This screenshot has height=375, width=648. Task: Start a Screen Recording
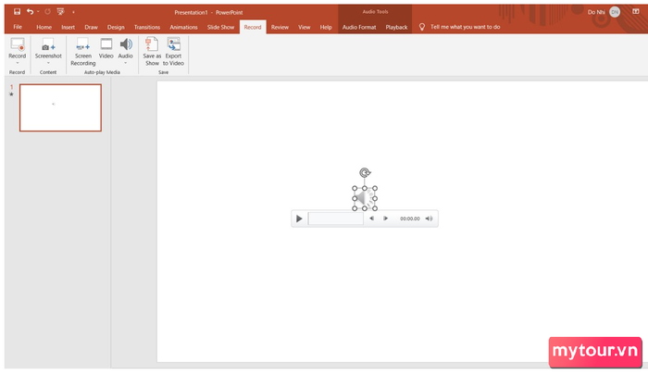83,51
